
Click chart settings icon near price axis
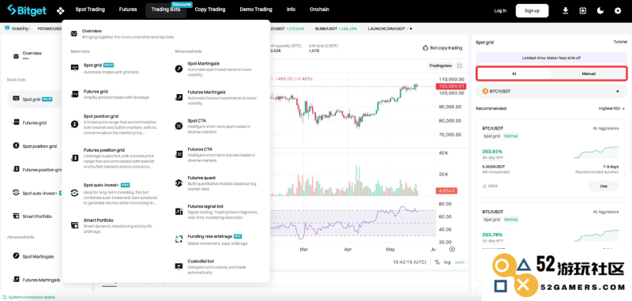(x=452, y=249)
